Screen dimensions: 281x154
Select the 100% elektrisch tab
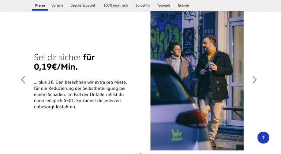coord(116,5)
